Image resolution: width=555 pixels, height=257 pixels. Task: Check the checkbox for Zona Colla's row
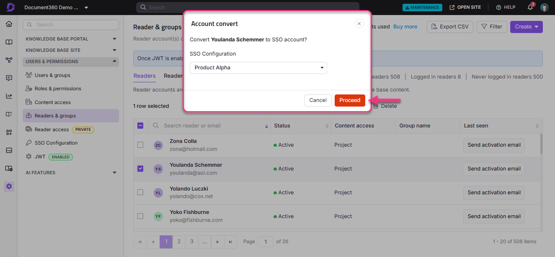tap(140, 145)
